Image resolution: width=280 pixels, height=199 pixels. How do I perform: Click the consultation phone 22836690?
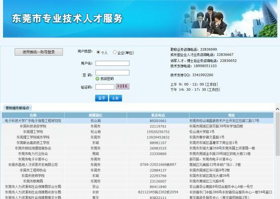point(209,50)
